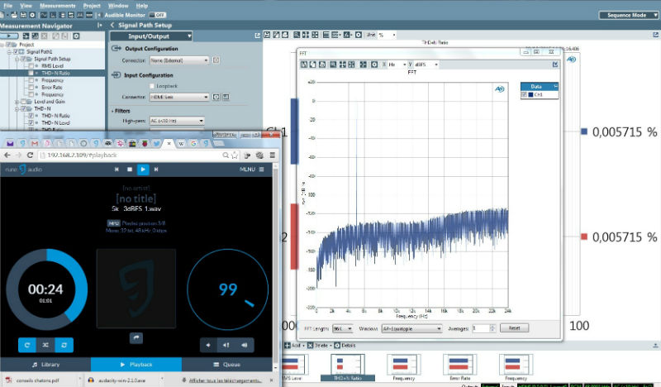Screen dimensions: 661x387
Task: Expand the Level and Gain tree node
Action: pyautogui.click(x=17, y=102)
